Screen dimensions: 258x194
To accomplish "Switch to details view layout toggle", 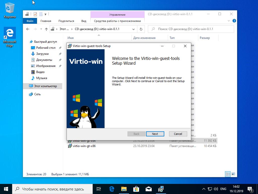I will (x=228, y=174).
